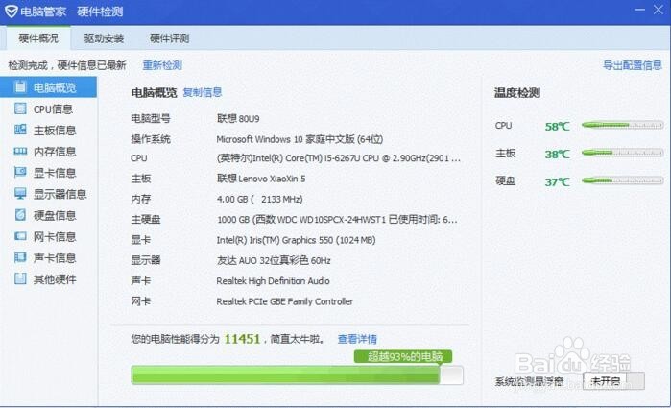Screen dimensions: 671x408
Task: Open the 查看详情 view details link
Action: (x=357, y=339)
